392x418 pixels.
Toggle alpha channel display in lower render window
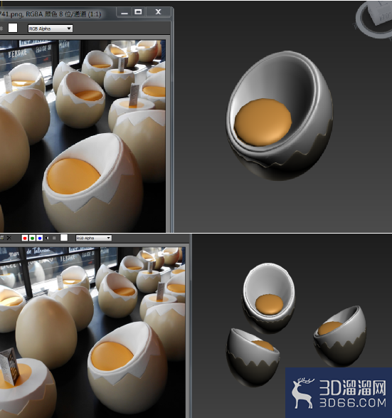47,238
